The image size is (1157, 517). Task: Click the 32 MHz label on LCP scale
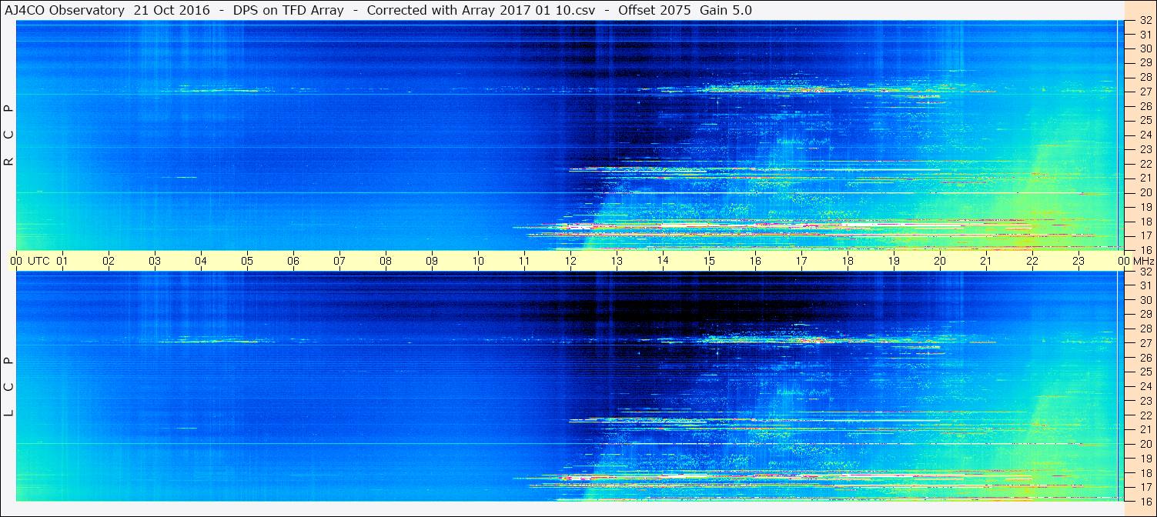tap(1145, 272)
